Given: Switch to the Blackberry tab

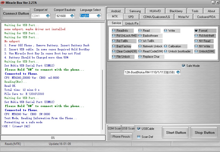Looking at the screenshot, I should pos(176,11).
